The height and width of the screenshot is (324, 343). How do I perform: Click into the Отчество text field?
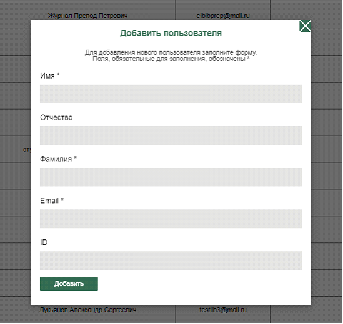171,135
